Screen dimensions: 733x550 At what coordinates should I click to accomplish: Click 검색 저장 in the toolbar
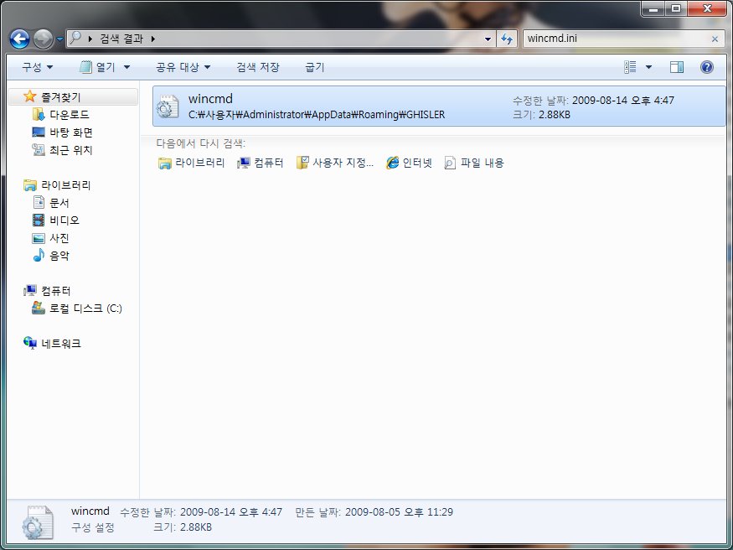[257, 67]
